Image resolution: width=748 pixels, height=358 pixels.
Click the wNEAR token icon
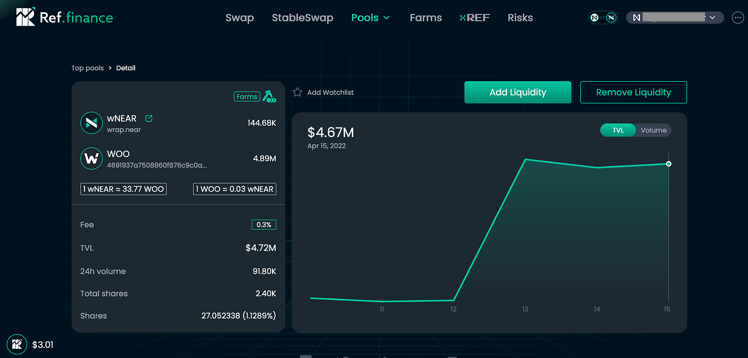91,123
